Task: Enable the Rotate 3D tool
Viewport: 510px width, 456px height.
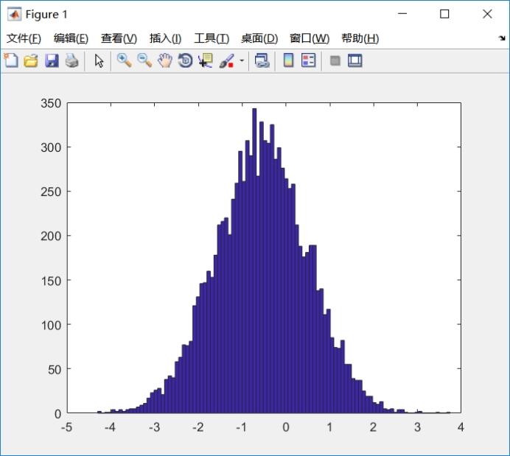Action: click(185, 61)
